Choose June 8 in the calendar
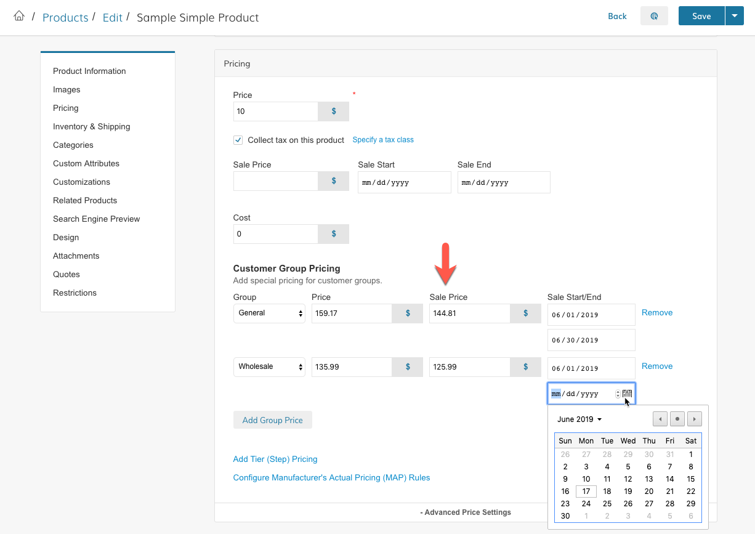Viewport: 755px width, 534px height. click(691, 467)
